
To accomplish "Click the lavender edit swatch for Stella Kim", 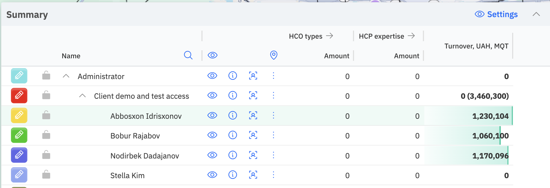I will tap(19, 175).
